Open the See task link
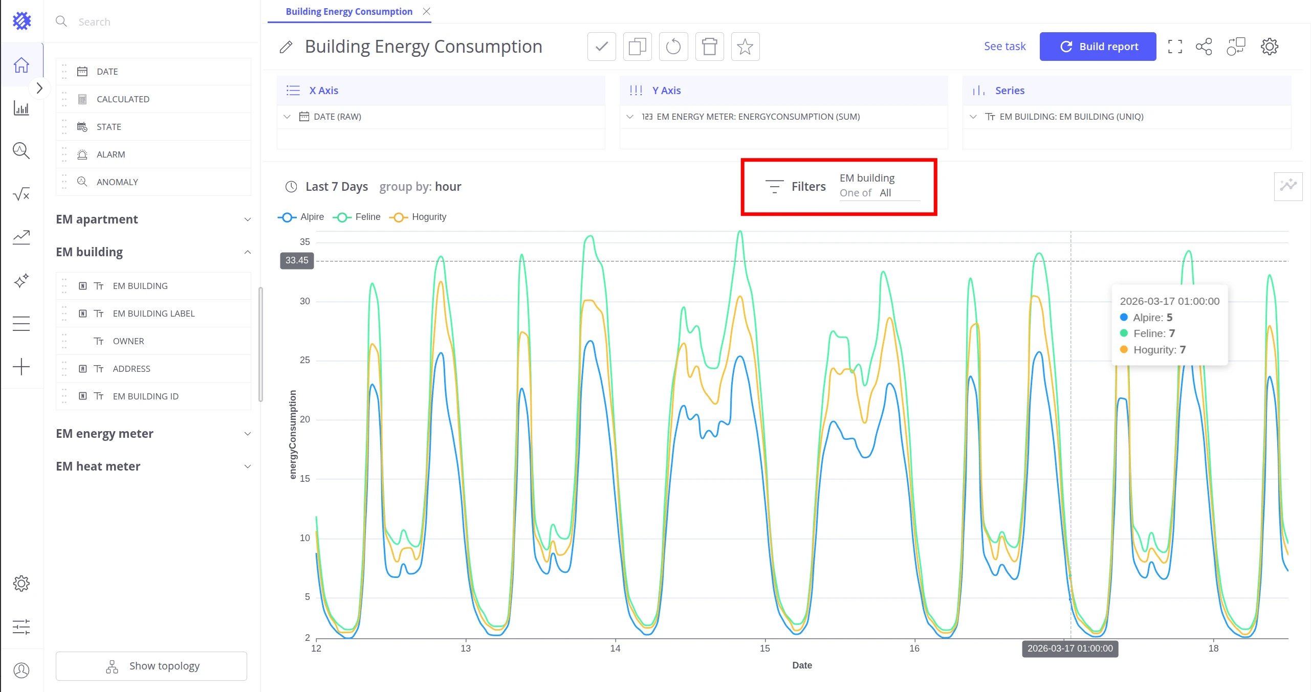The width and height of the screenshot is (1311, 692). [x=1004, y=47]
